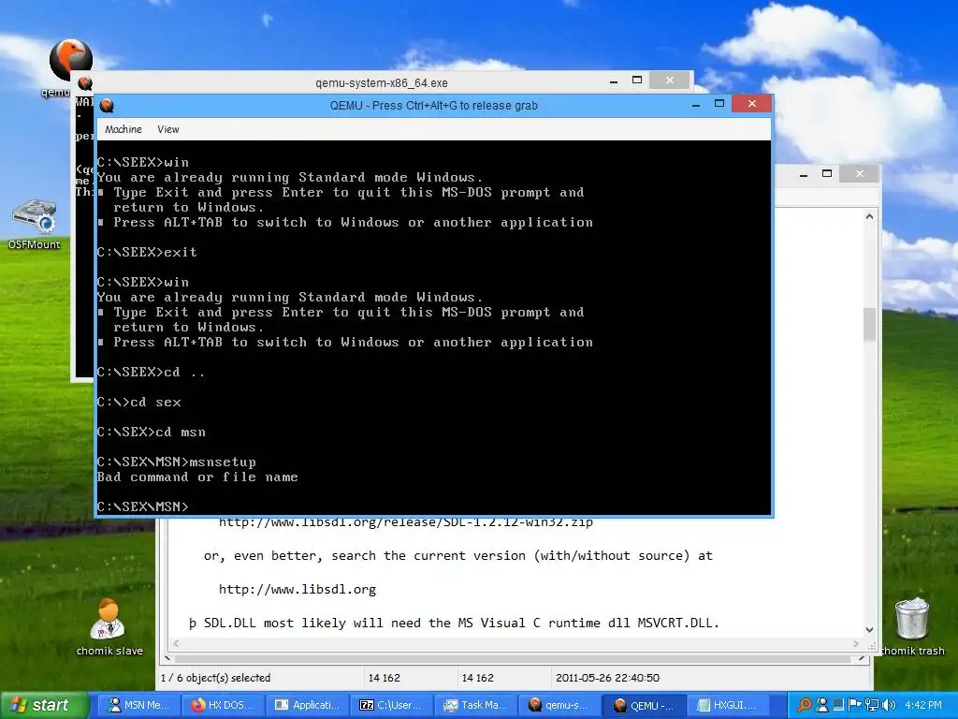Image resolution: width=958 pixels, height=719 pixels.
Task: Open the Machine menu in QEMU
Action: 123,129
